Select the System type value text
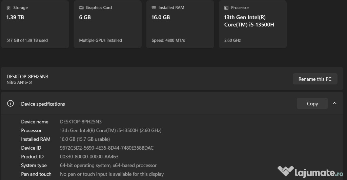The image size is (347, 180). pyautogui.click(x=108, y=165)
